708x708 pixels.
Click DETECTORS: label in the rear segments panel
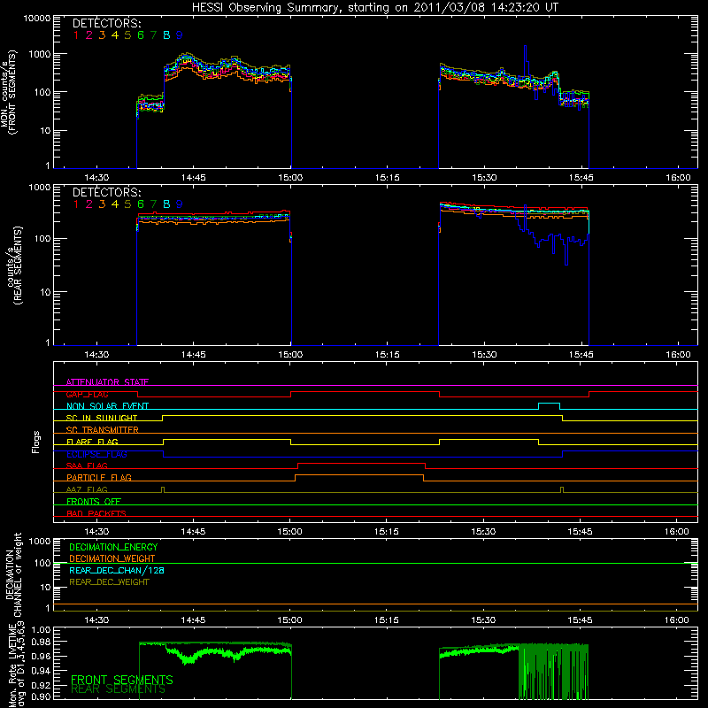106,192
